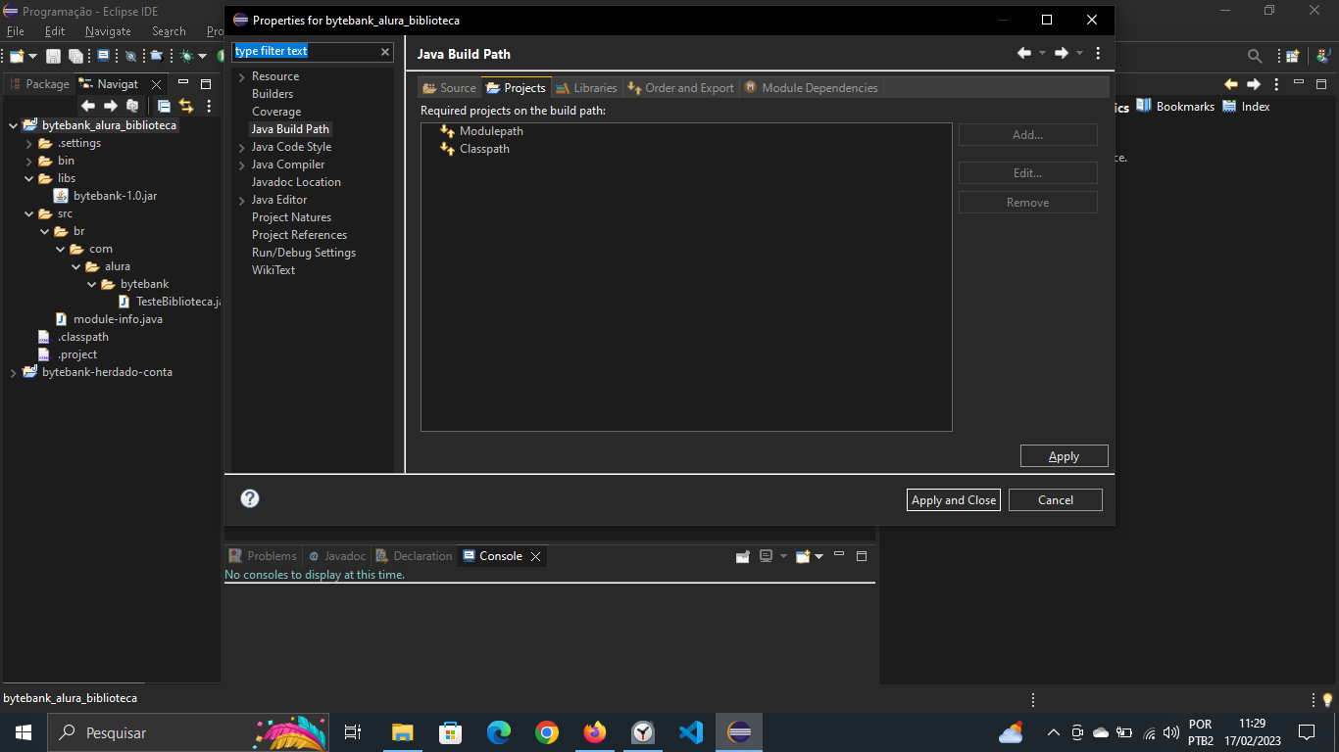Clear the filter text with X icon

point(385,51)
